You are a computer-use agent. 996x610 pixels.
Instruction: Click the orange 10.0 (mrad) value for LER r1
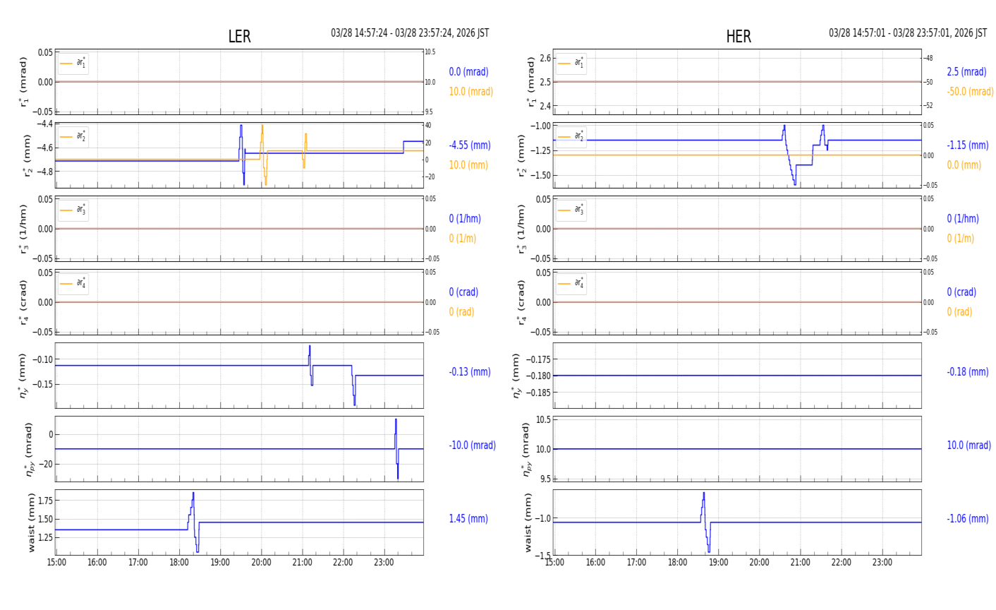(470, 92)
